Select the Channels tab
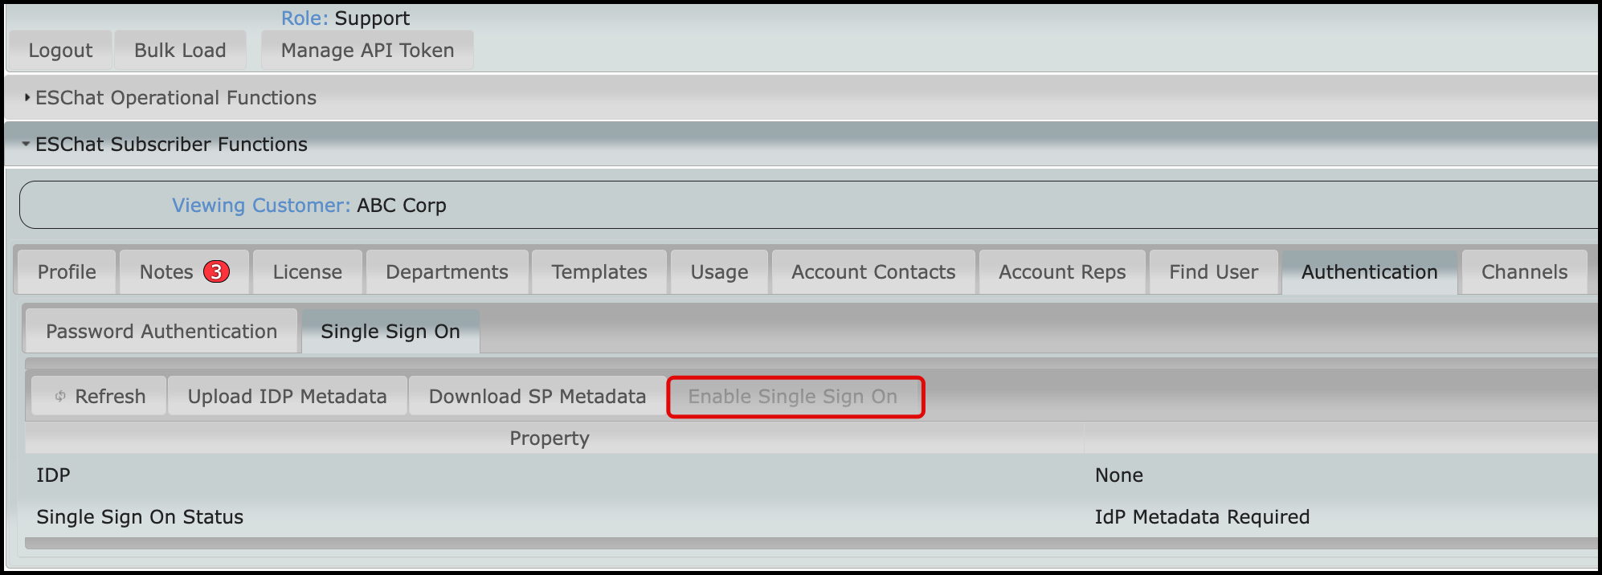 pos(1524,272)
